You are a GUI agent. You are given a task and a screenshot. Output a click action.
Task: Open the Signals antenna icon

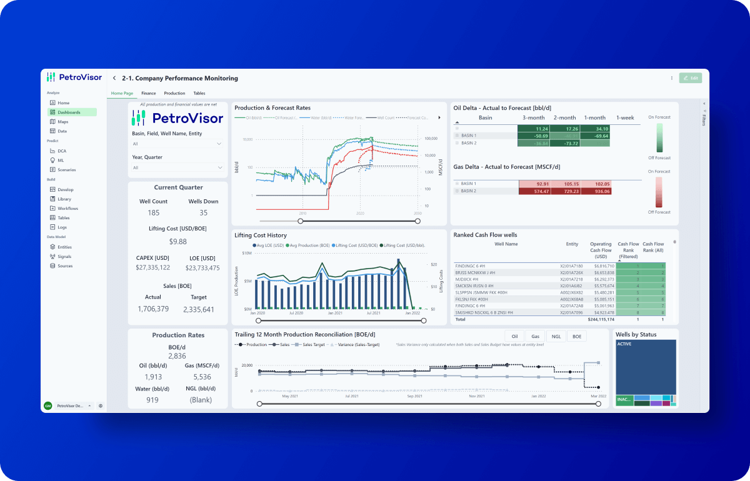click(x=52, y=256)
